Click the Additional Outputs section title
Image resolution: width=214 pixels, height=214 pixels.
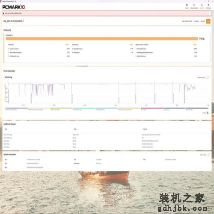[9, 124]
